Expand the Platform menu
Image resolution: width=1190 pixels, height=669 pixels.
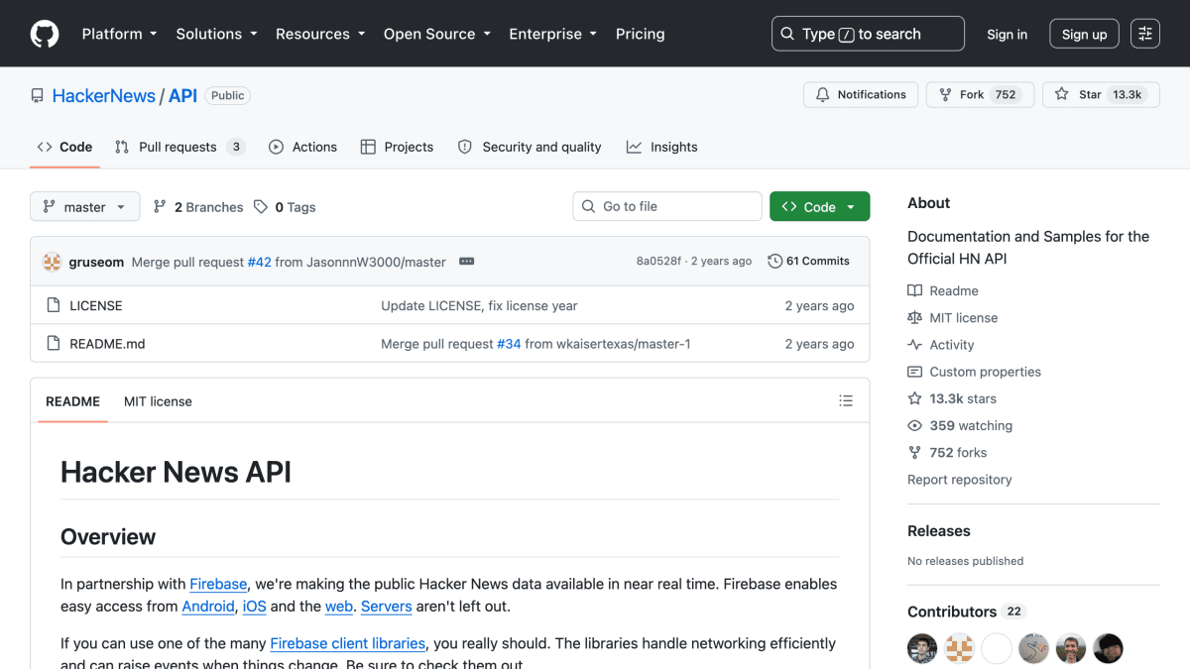point(119,34)
